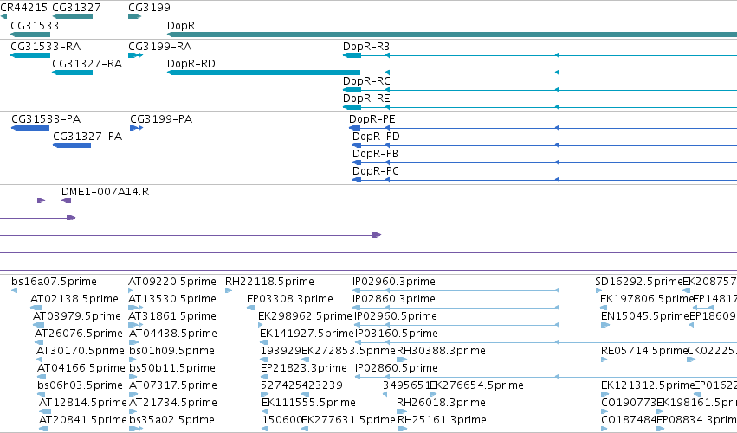Select the RE05714.5prime EST label
The image size is (737, 433).
644,351
